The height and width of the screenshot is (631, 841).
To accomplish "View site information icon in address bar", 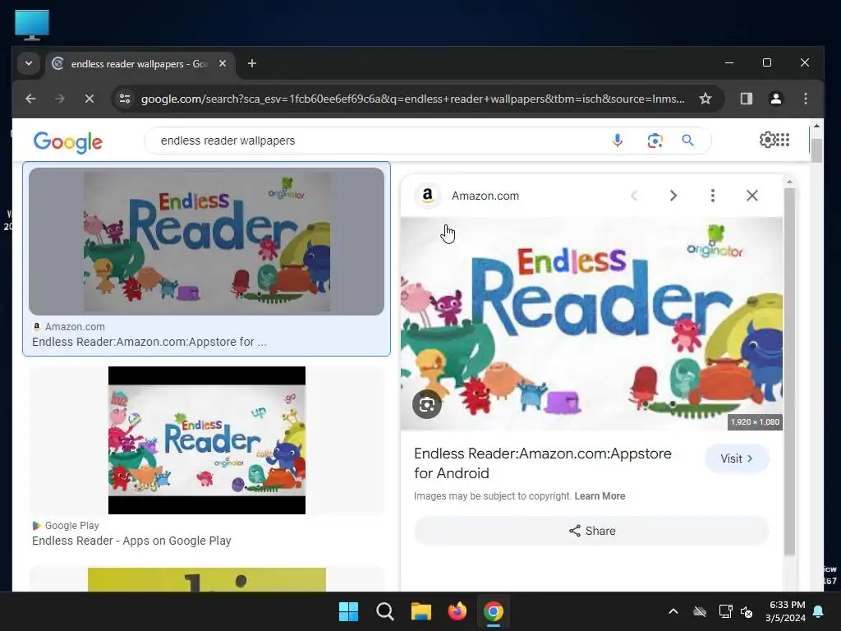I will click(x=125, y=99).
